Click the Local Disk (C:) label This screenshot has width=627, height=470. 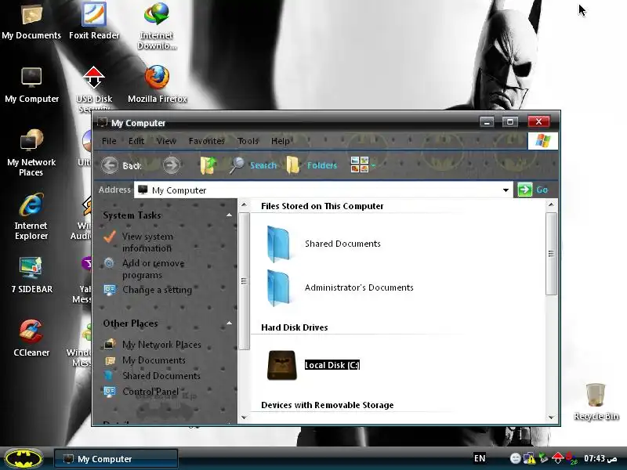332,365
